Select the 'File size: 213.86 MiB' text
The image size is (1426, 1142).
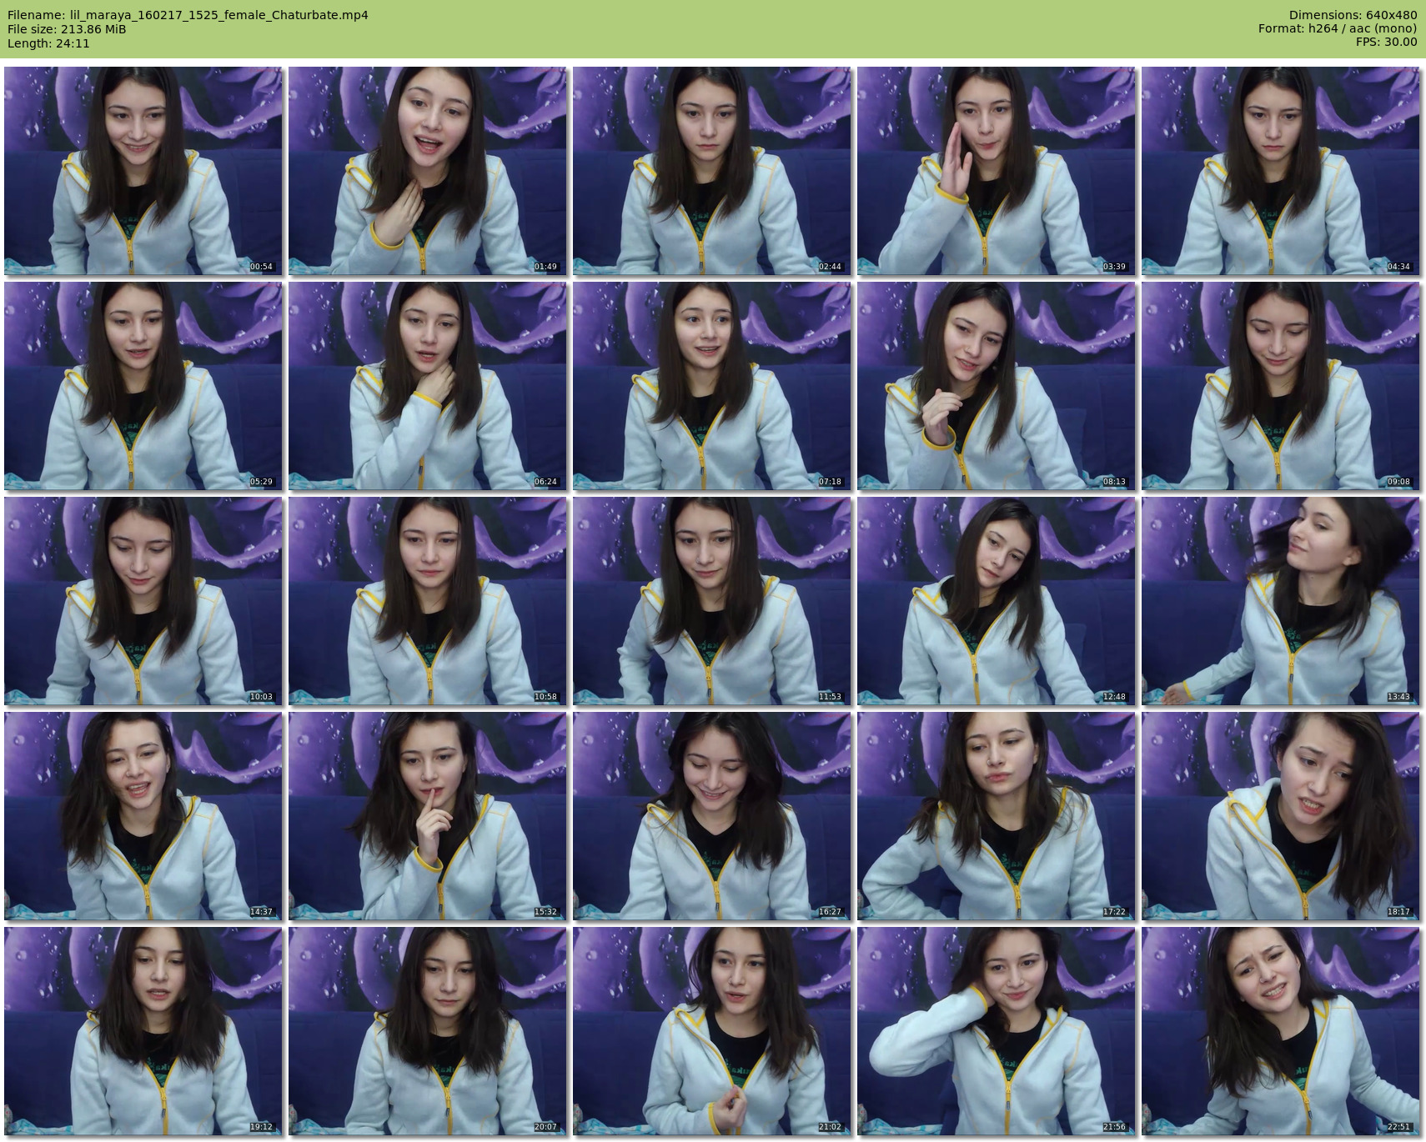coord(67,29)
